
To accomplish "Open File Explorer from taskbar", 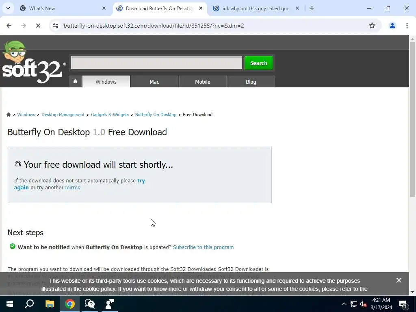I will pos(50,304).
